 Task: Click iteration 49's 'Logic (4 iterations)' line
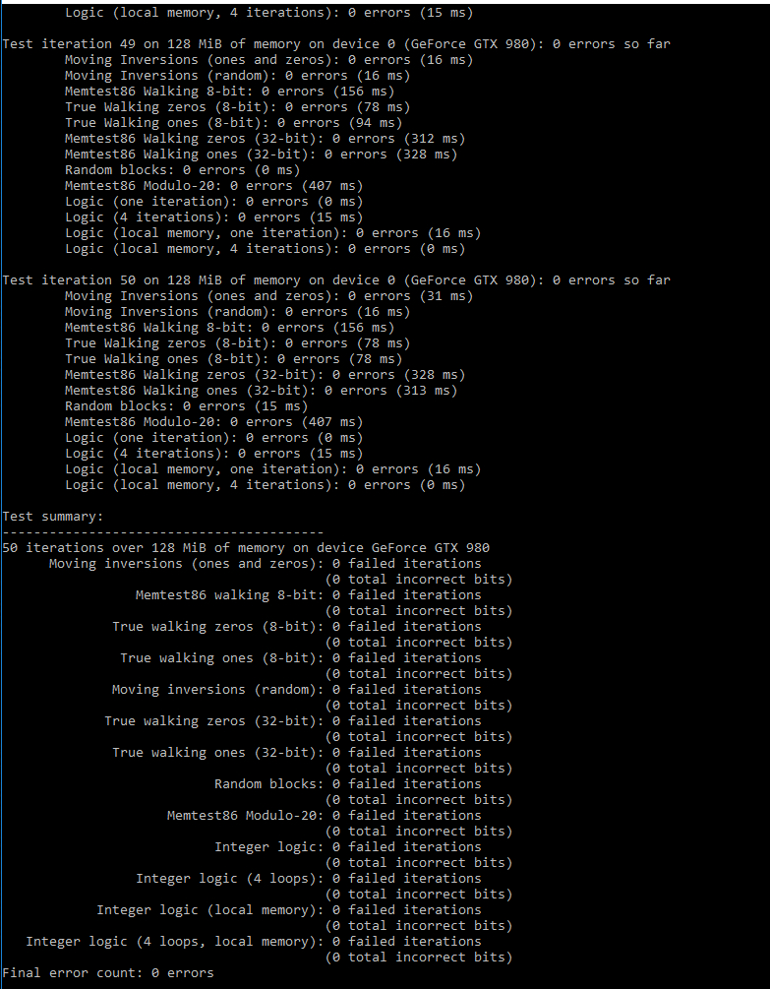click(214, 217)
